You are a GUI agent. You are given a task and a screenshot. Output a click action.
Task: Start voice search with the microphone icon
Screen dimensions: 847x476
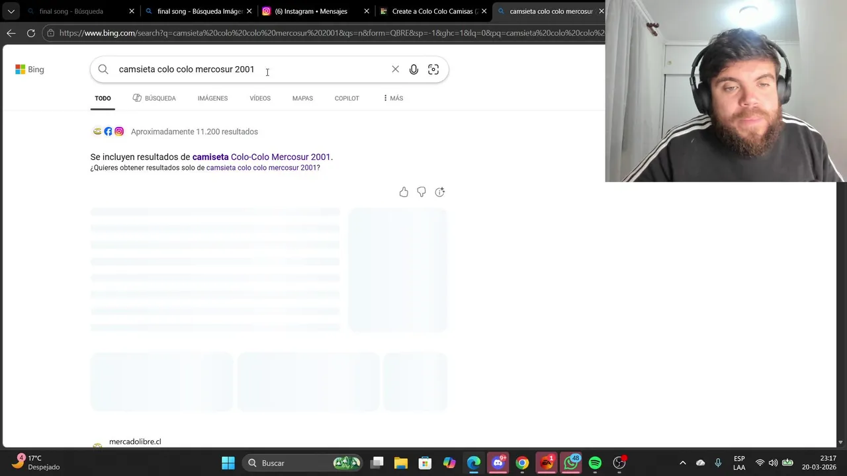point(414,69)
